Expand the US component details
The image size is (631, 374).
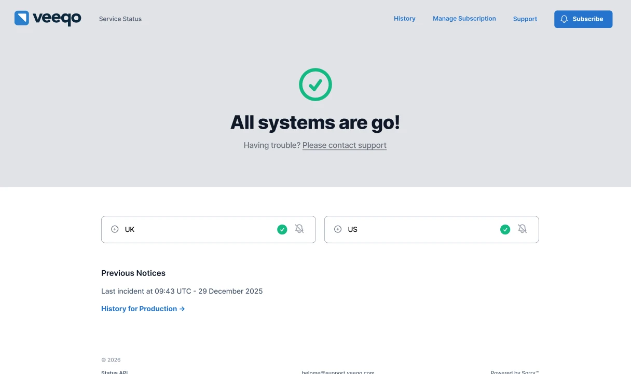click(338, 229)
